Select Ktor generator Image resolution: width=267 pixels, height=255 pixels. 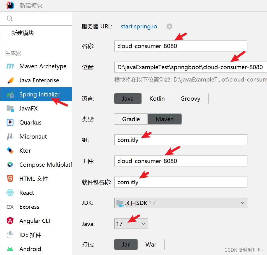pos(36,151)
